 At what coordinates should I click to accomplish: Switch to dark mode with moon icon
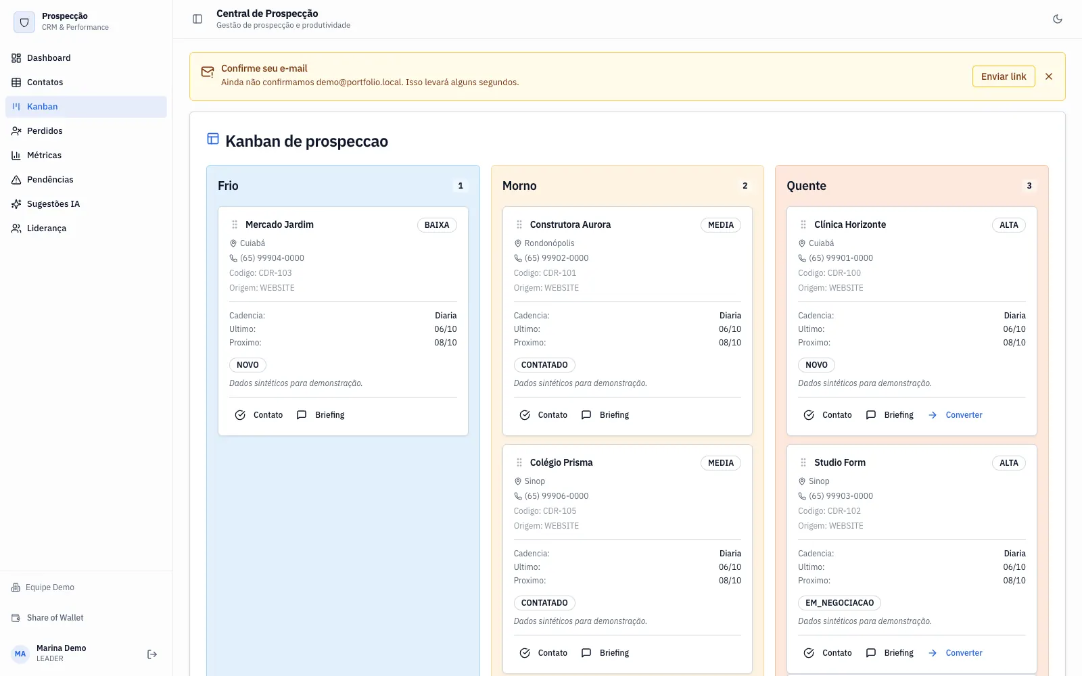click(x=1058, y=19)
